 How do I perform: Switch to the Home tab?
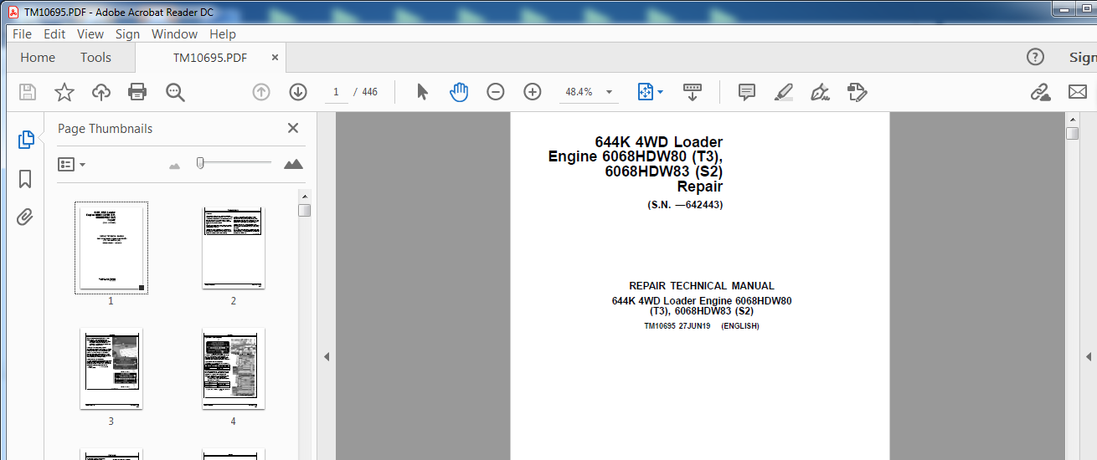pyautogui.click(x=38, y=58)
